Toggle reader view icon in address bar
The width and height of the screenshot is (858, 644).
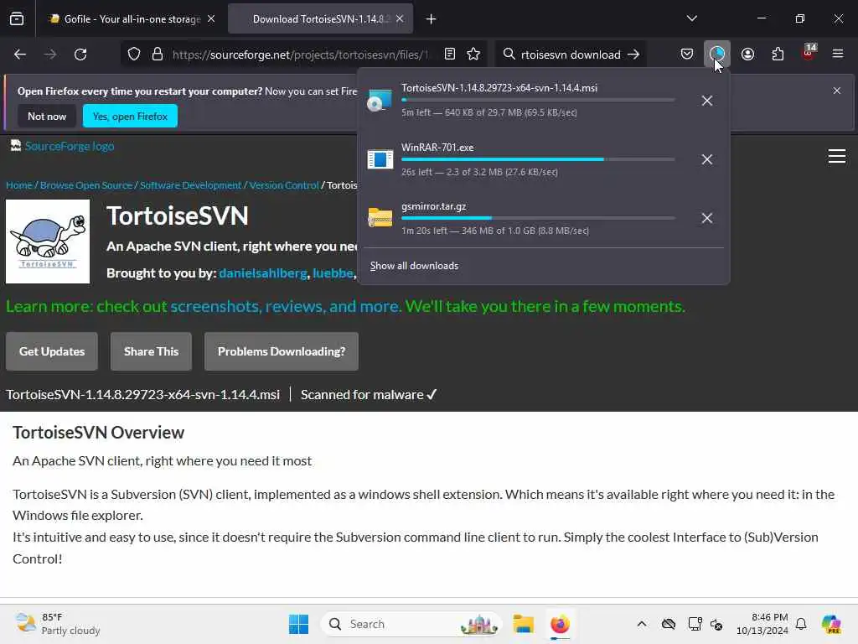point(450,55)
